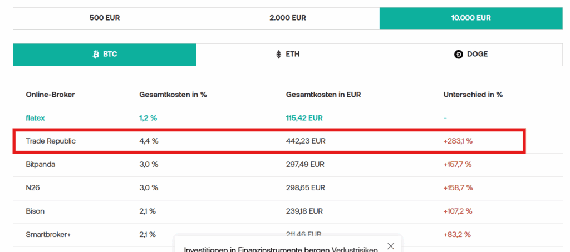Click the Bitcoin icon in BTC tab
Screen dimensions: 570x252
click(x=96, y=55)
